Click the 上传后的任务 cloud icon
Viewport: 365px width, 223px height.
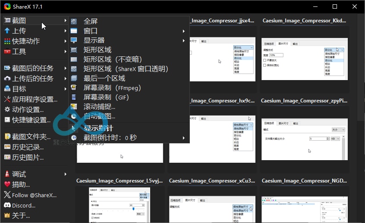click(7, 78)
